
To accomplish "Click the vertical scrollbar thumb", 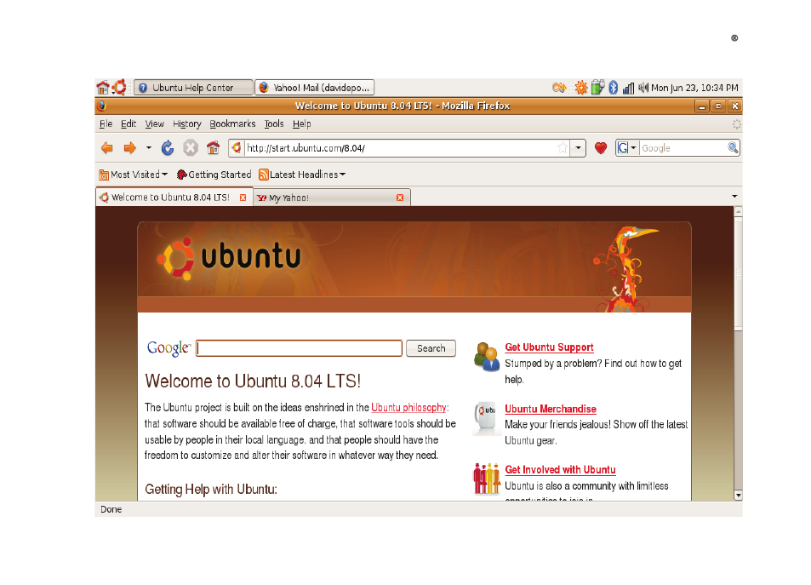I will point(738,273).
